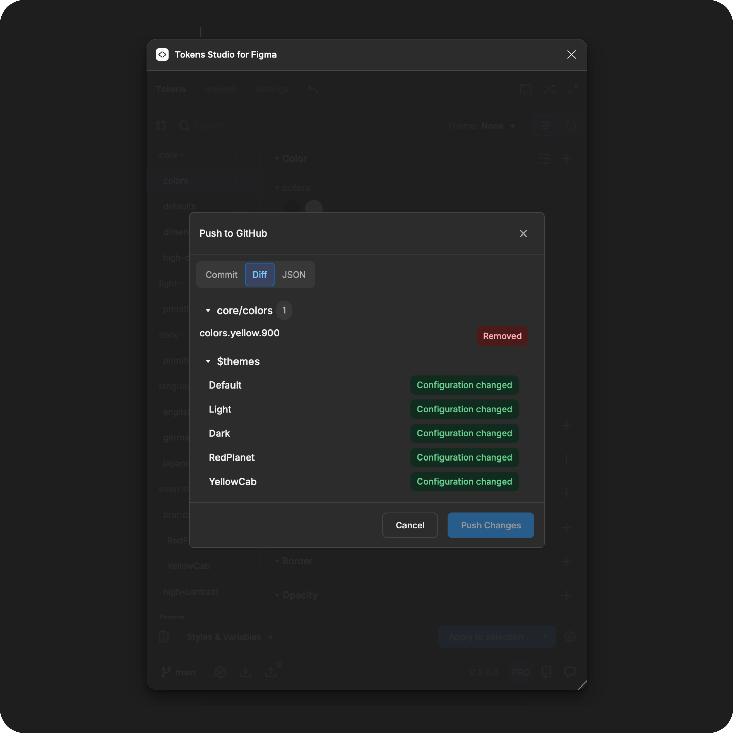Toggle the core token set checkbox
This screenshot has width=733, height=733.
(x=242, y=155)
